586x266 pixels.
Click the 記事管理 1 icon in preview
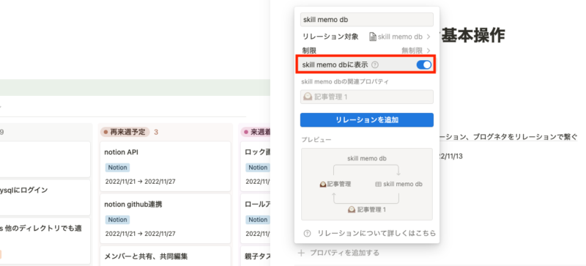click(x=352, y=210)
